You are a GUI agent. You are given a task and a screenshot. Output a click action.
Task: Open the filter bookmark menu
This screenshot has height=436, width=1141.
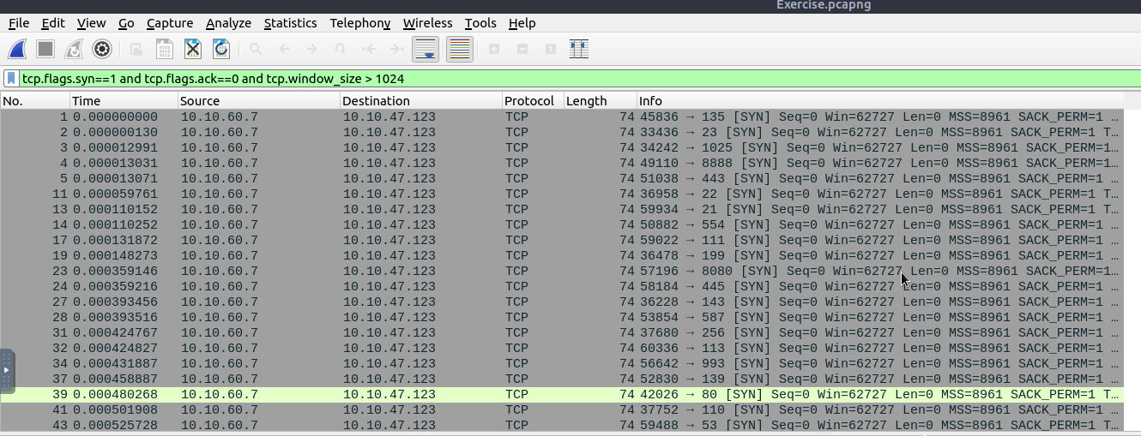point(11,79)
